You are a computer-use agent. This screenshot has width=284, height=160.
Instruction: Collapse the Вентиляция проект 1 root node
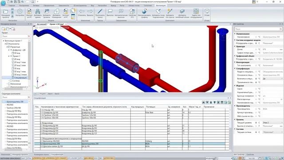[x=4, y=40]
